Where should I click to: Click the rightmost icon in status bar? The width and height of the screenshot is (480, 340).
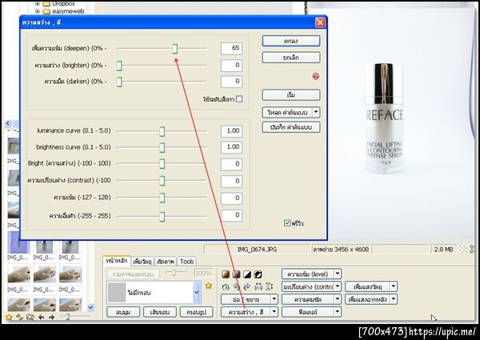tap(472, 250)
